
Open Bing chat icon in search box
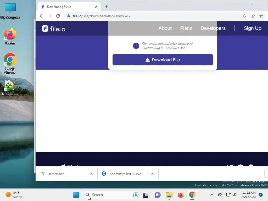click(136, 195)
